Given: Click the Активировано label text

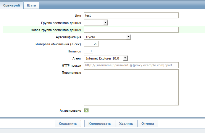Looking at the screenshot, I should (70, 110).
